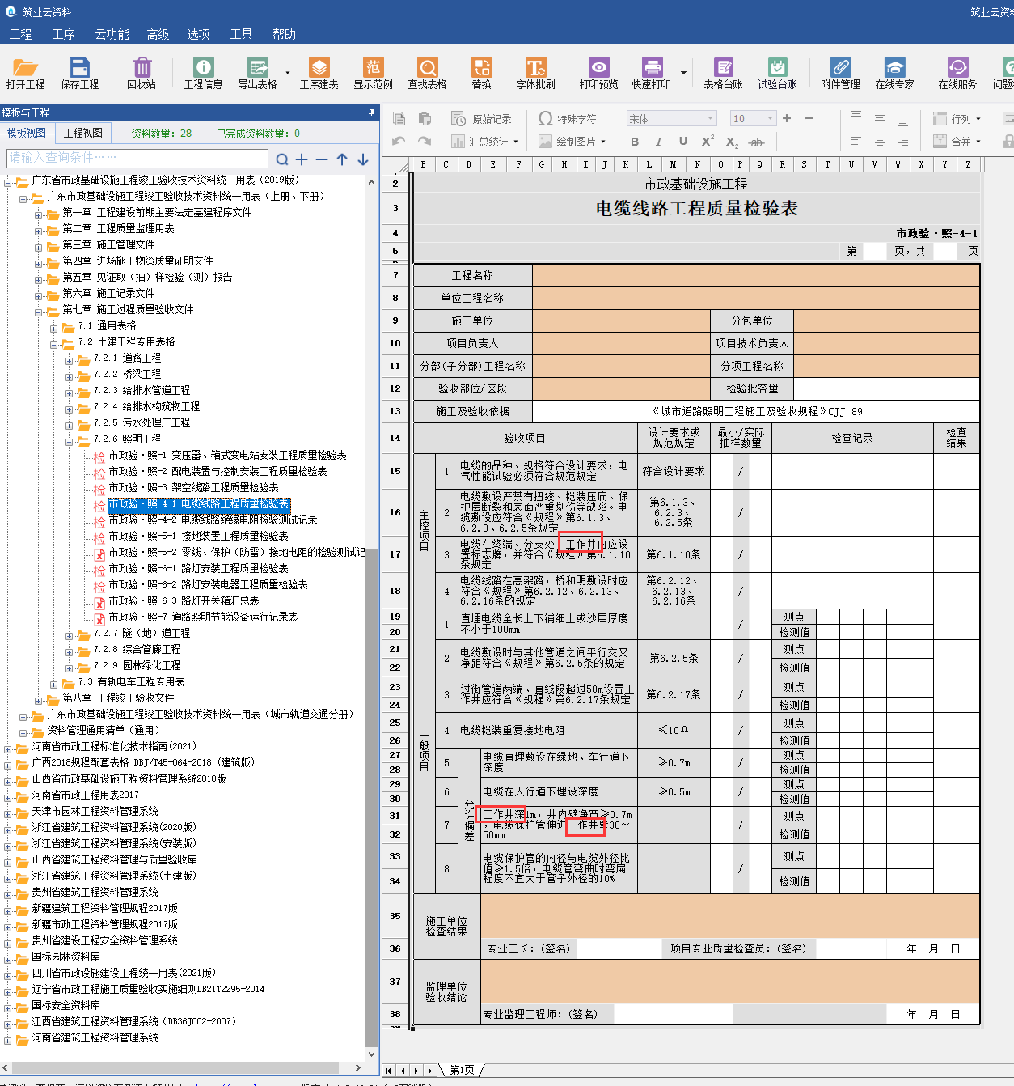Viewport: 1014px width, 1086px height.
Task: Click the 特殊字符 special characters button
Action: point(568,119)
